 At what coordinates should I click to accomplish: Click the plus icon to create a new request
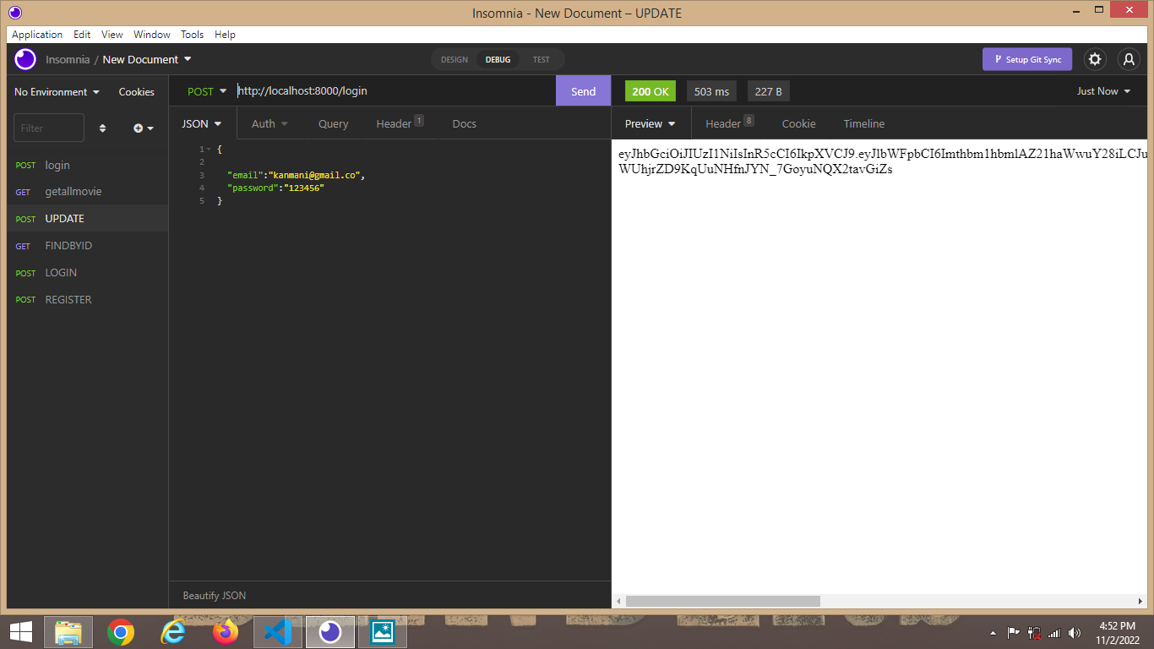(x=139, y=128)
